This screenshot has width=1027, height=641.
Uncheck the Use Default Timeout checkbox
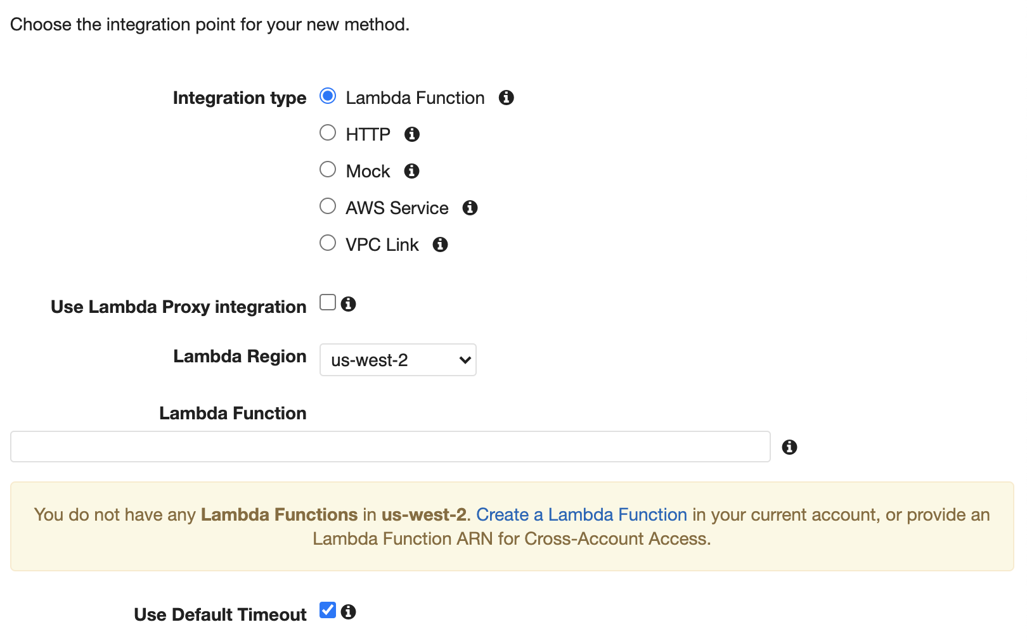tap(328, 611)
